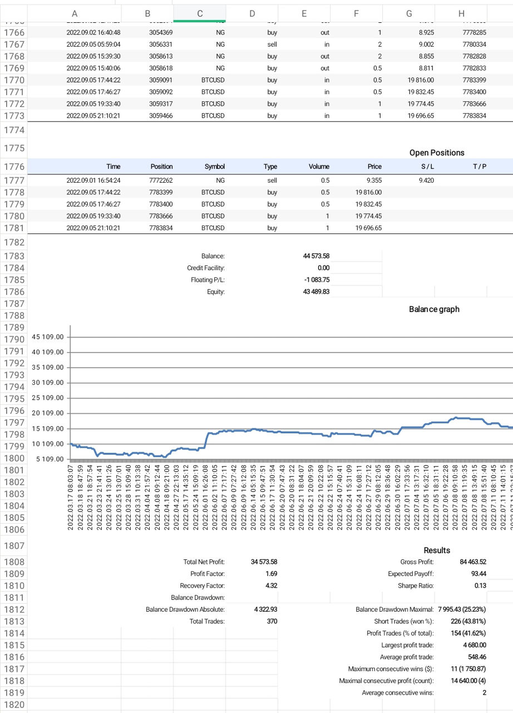Click Total Net Profit value 34 573.58
This screenshot has width=513, height=713.
264,562
